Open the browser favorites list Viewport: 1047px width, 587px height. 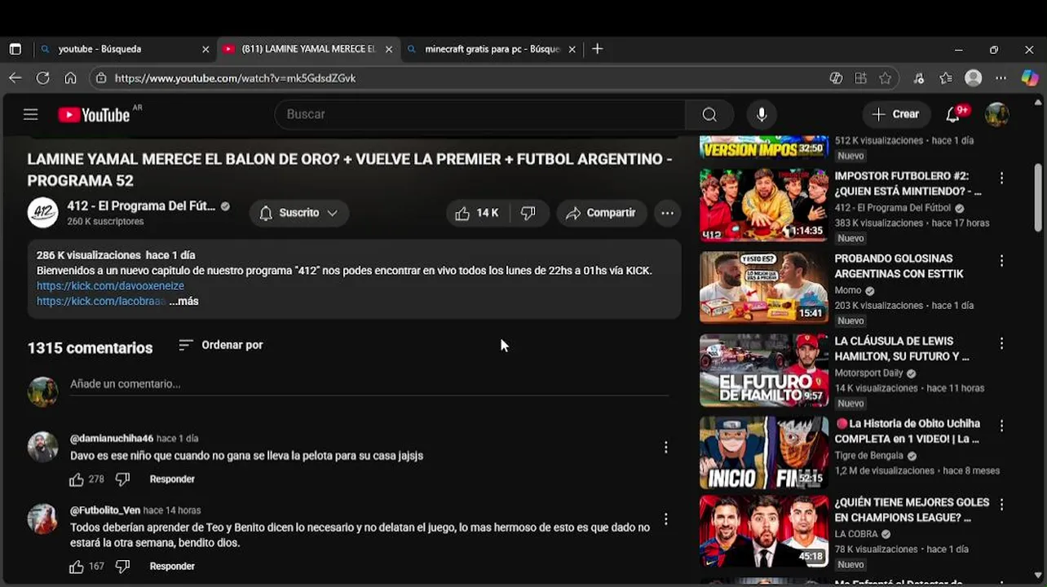946,78
